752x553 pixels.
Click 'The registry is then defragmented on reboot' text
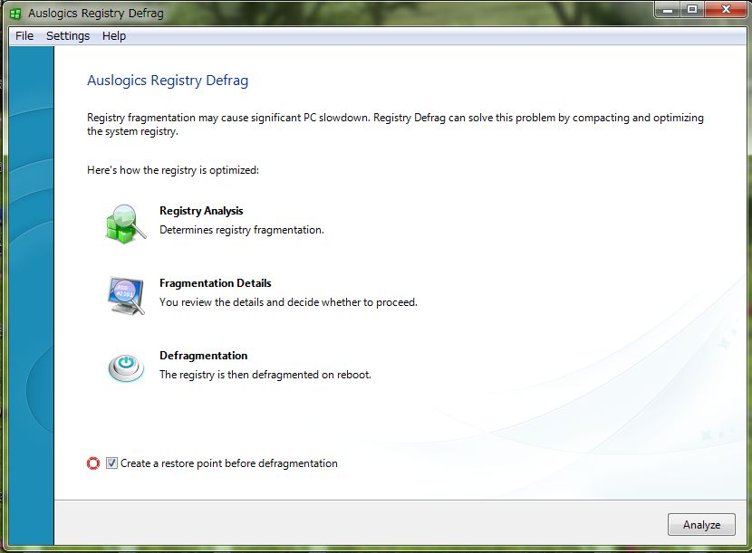click(x=265, y=375)
